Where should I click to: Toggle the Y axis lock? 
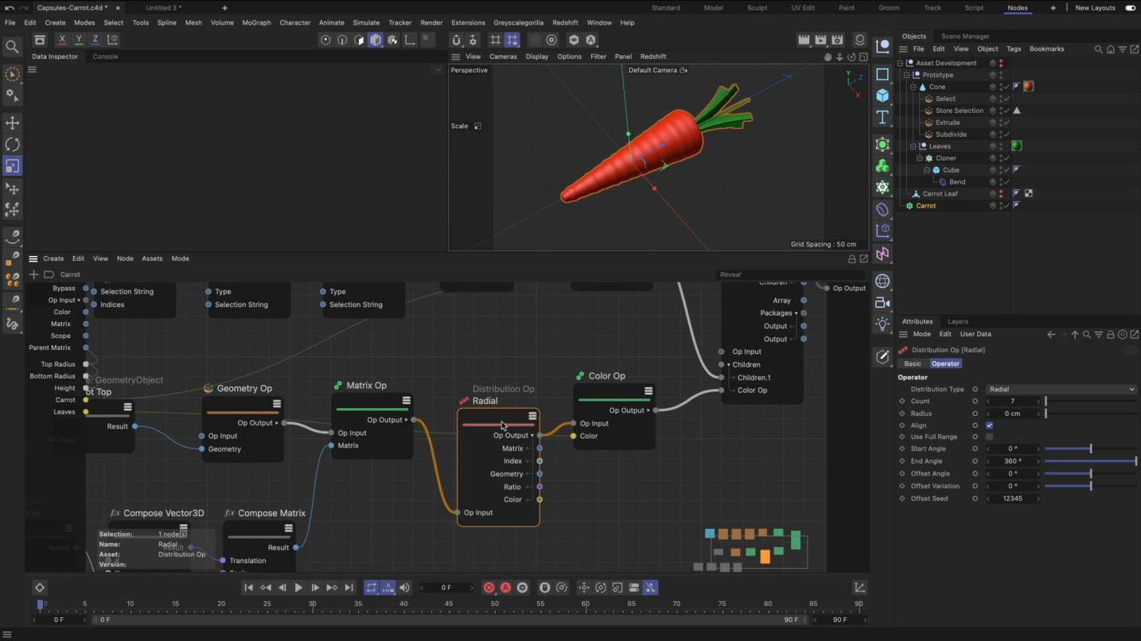pos(79,40)
